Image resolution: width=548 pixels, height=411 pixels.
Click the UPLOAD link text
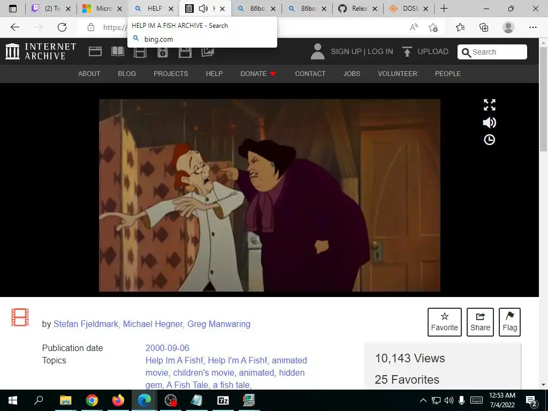[x=433, y=52]
